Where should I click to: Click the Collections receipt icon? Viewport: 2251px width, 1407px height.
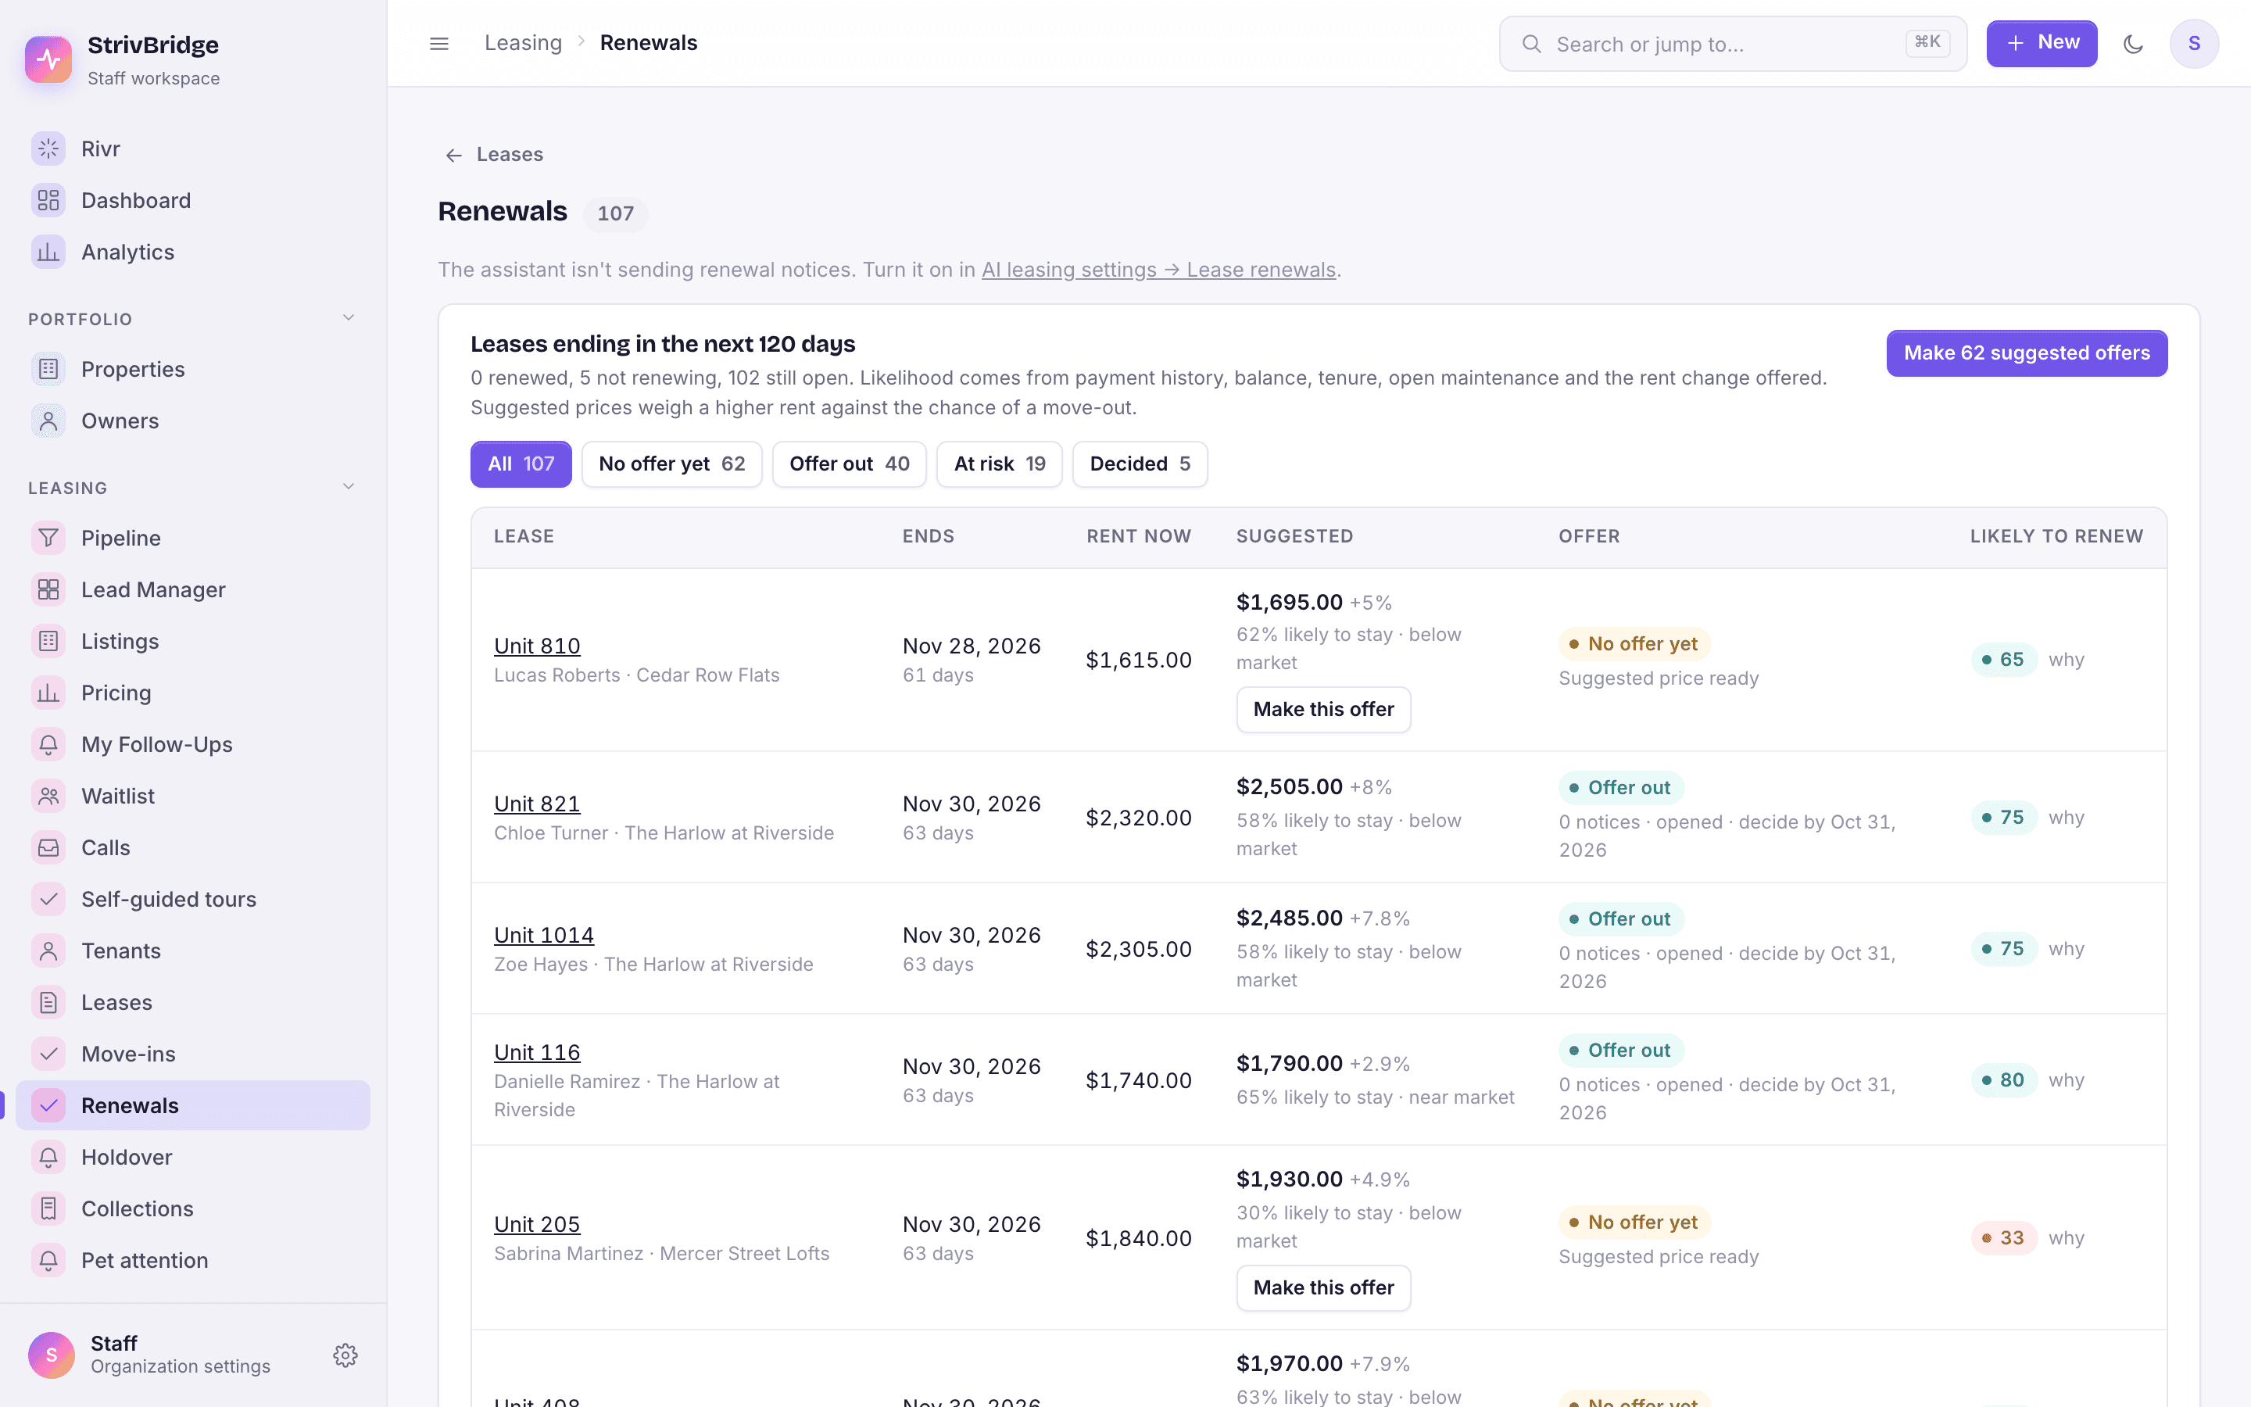(48, 1208)
